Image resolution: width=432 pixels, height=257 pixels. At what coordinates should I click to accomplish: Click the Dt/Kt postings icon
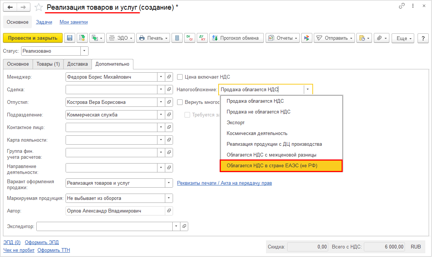[x=202, y=38]
